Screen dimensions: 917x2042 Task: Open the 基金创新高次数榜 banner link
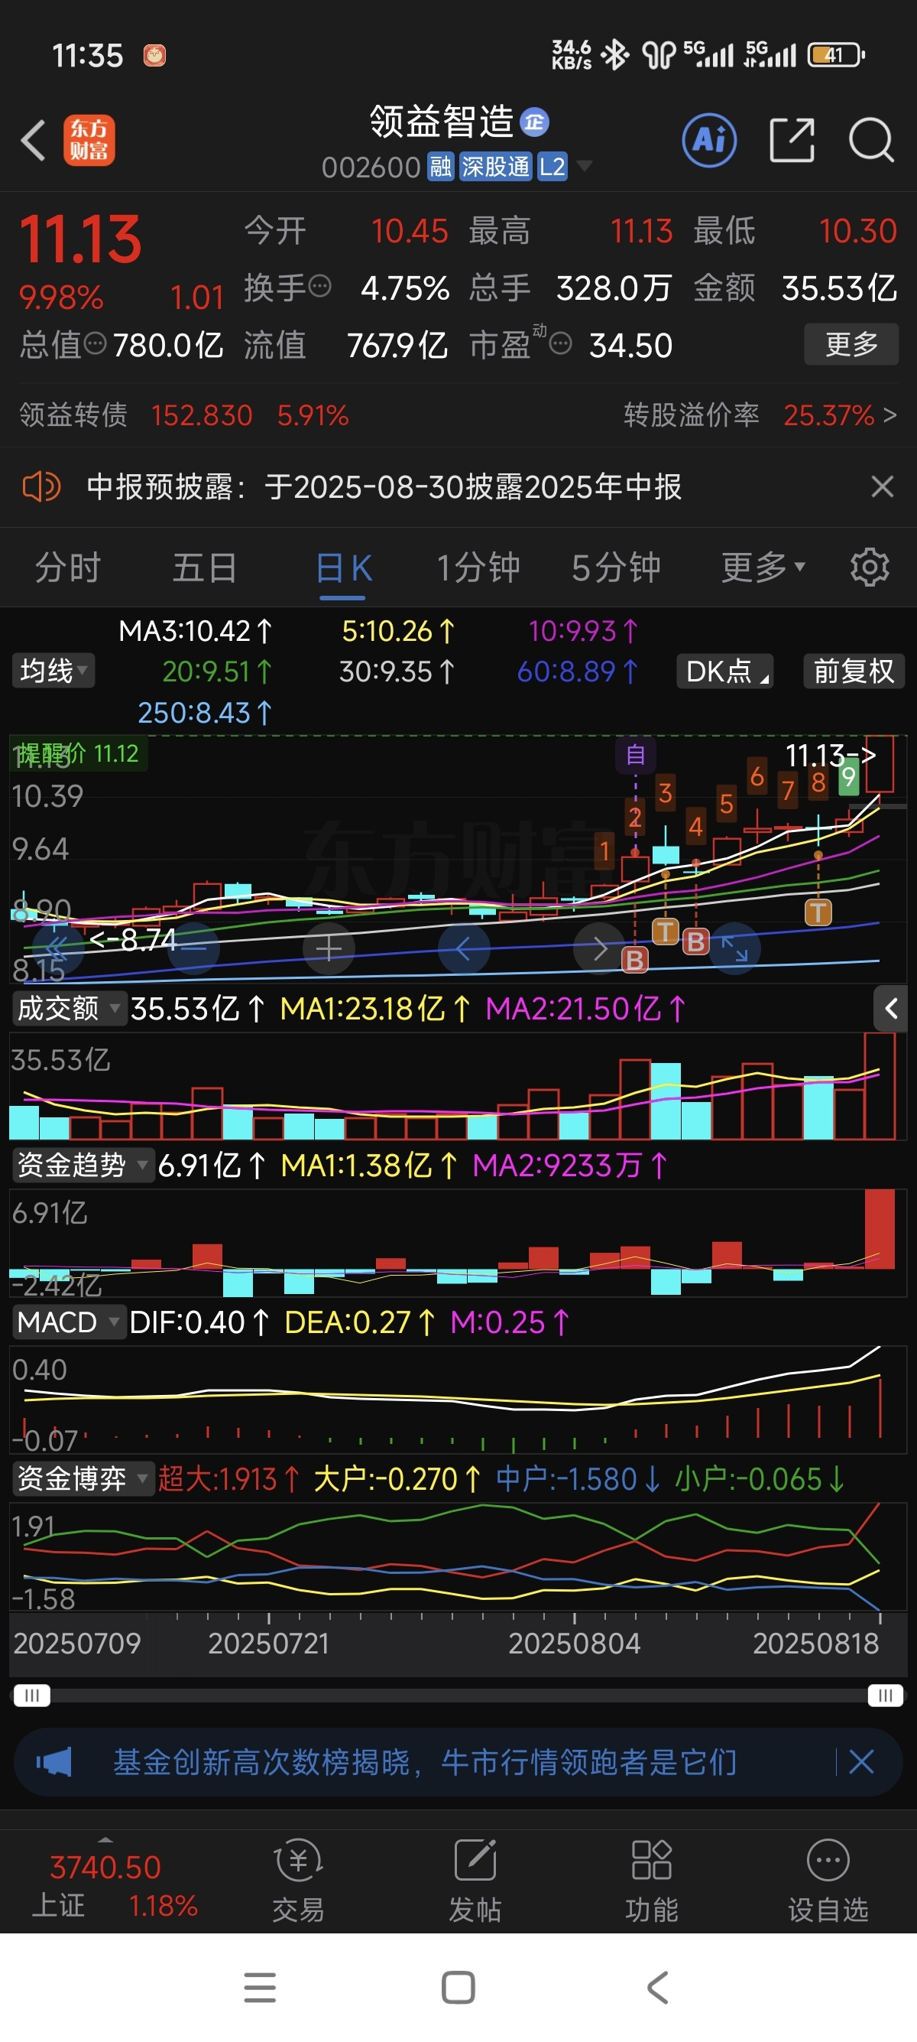click(425, 1762)
